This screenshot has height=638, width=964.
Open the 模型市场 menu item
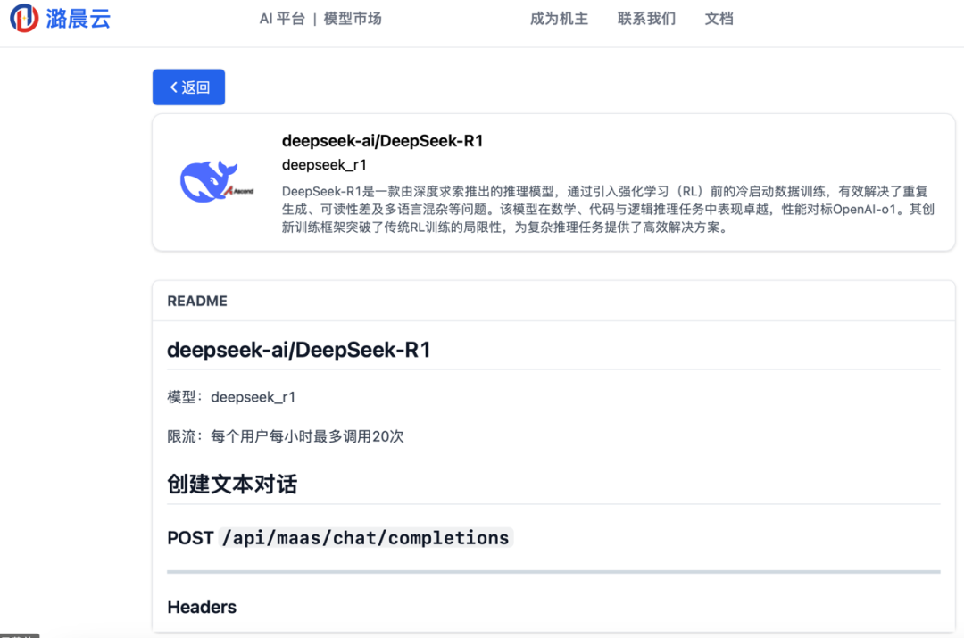pos(353,19)
